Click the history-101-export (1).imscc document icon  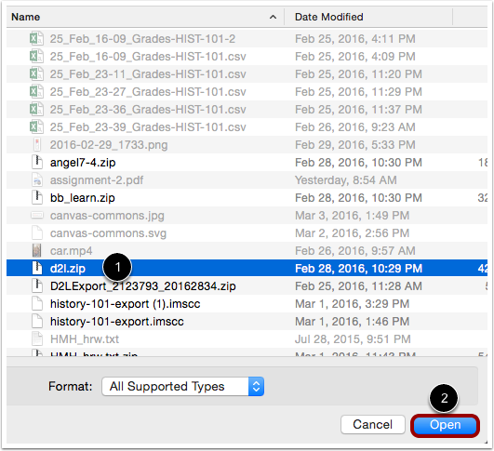coord(37,303)
